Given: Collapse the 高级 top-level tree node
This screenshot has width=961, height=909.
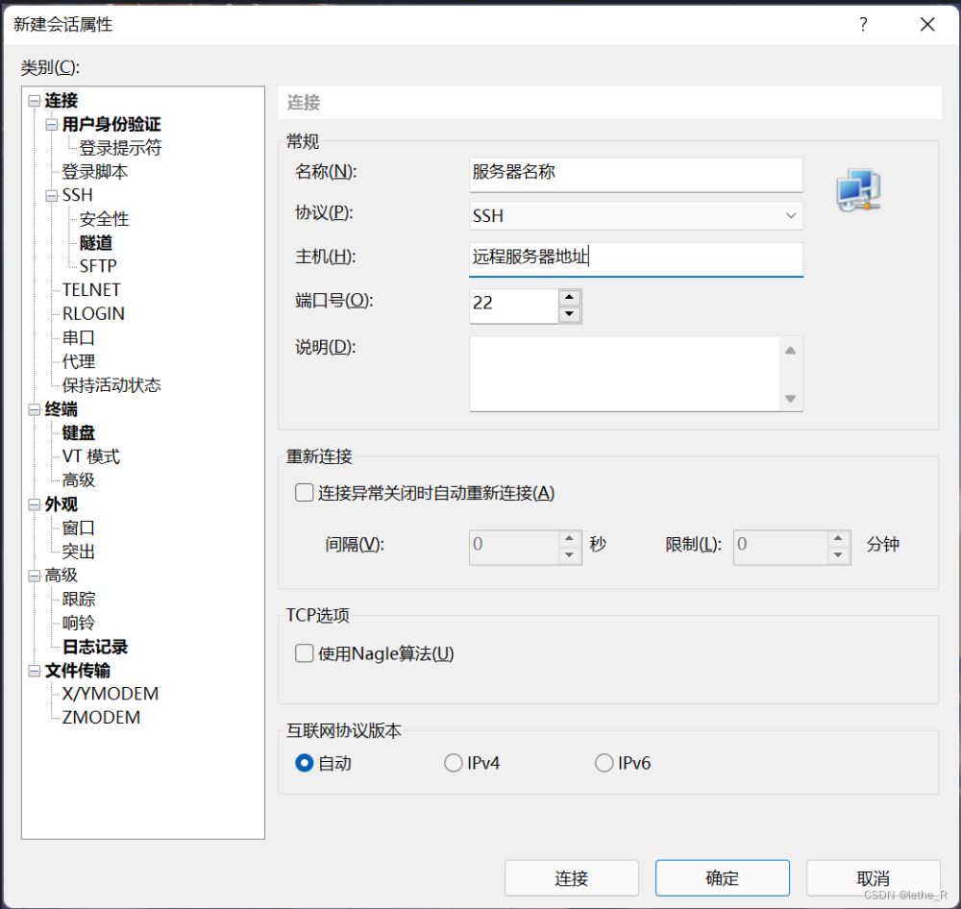Looking at the screenshot, I should 35,577.
